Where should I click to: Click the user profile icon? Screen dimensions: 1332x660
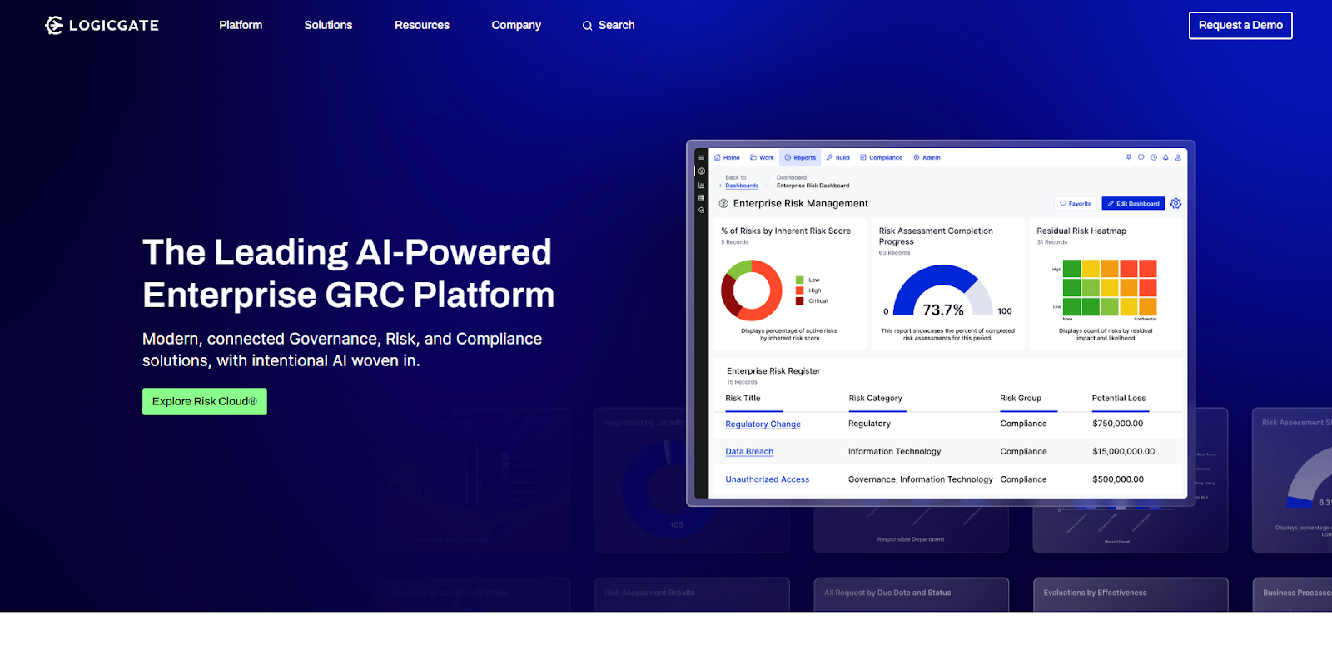pyautogui.click(x=1178, y=157)
